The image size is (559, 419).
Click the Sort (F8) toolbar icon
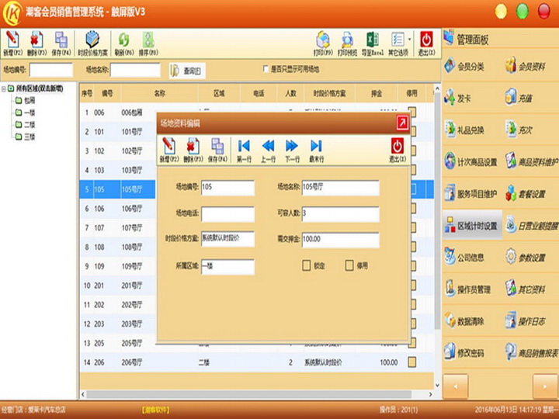[x=148, y=43]
